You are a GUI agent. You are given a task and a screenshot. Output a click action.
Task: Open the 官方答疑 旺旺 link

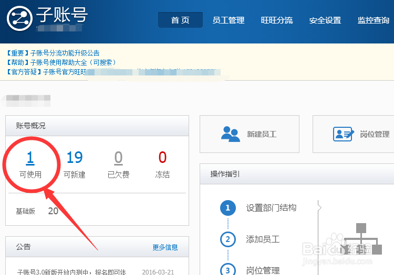(47, 72)
